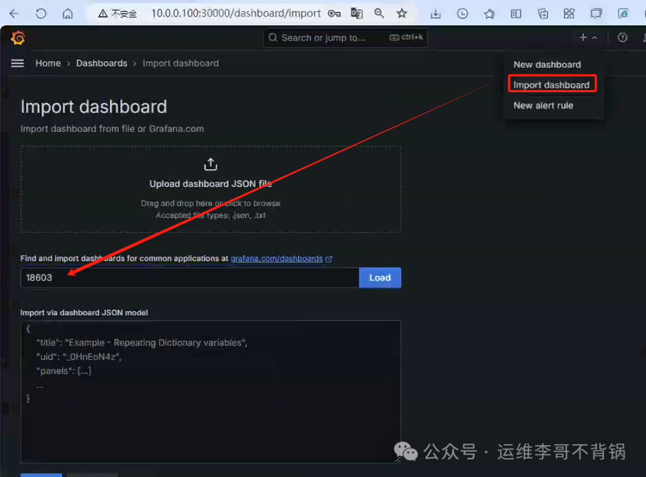Open grafana.com/dashboards link
The image size is (646, 477).
click(276, 259)
